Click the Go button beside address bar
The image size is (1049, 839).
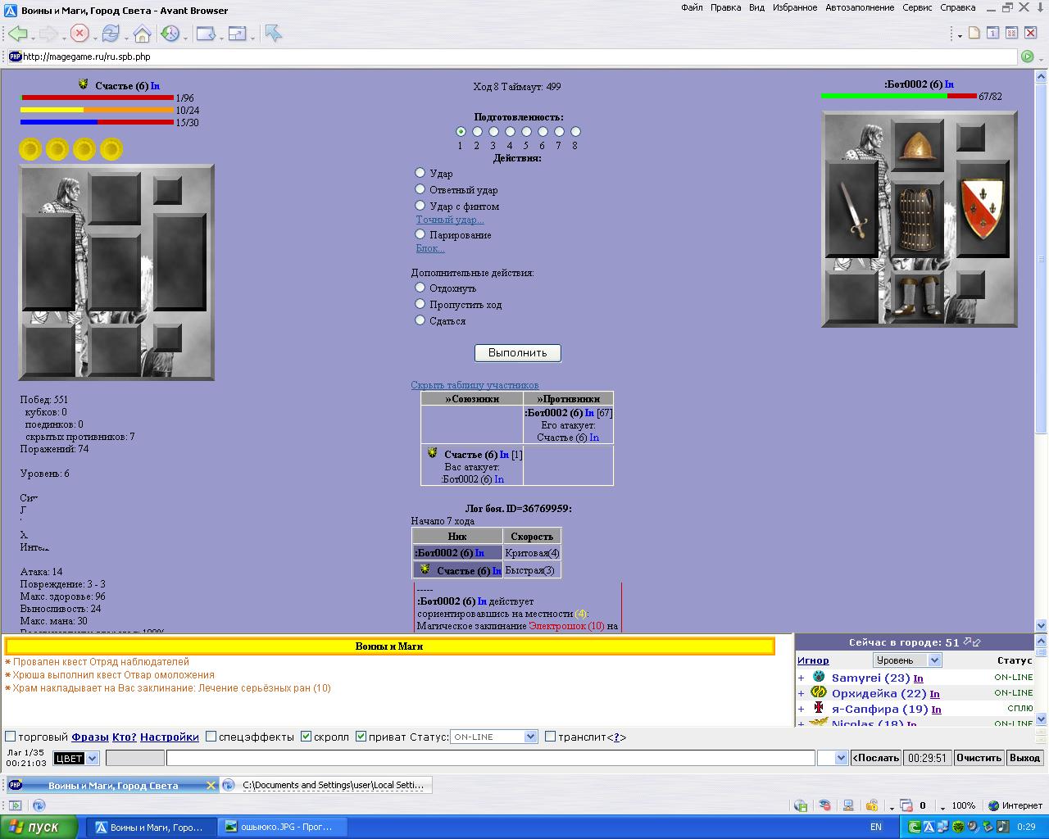1027,57
